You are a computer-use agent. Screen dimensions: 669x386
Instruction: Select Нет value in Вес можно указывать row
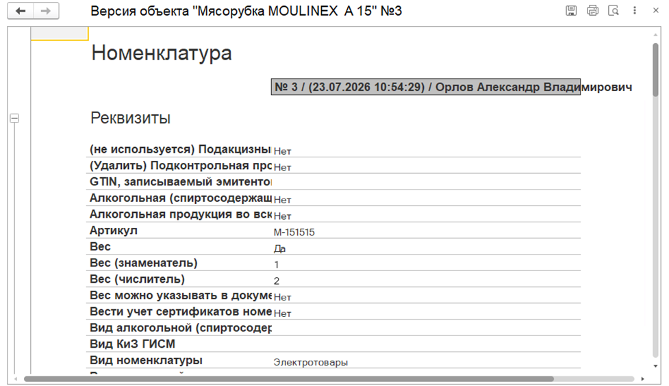pos(282,297)
